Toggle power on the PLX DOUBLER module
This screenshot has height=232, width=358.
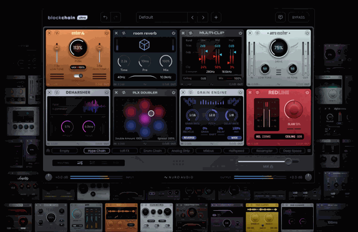tap(173, 92)
